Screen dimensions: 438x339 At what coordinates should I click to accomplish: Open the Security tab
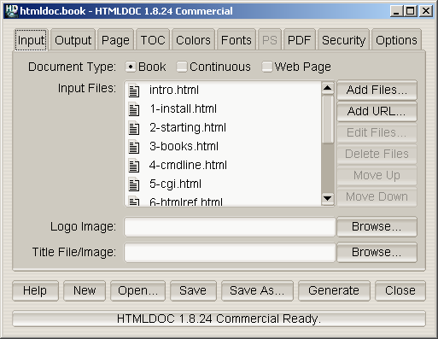pyautogui.click(x=343, y=40)
